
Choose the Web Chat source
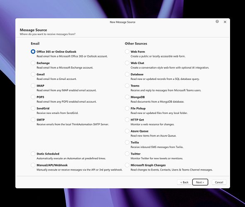tap(127, 63)
